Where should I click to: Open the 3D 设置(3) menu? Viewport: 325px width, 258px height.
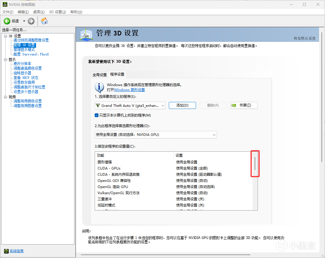point(57,12)
